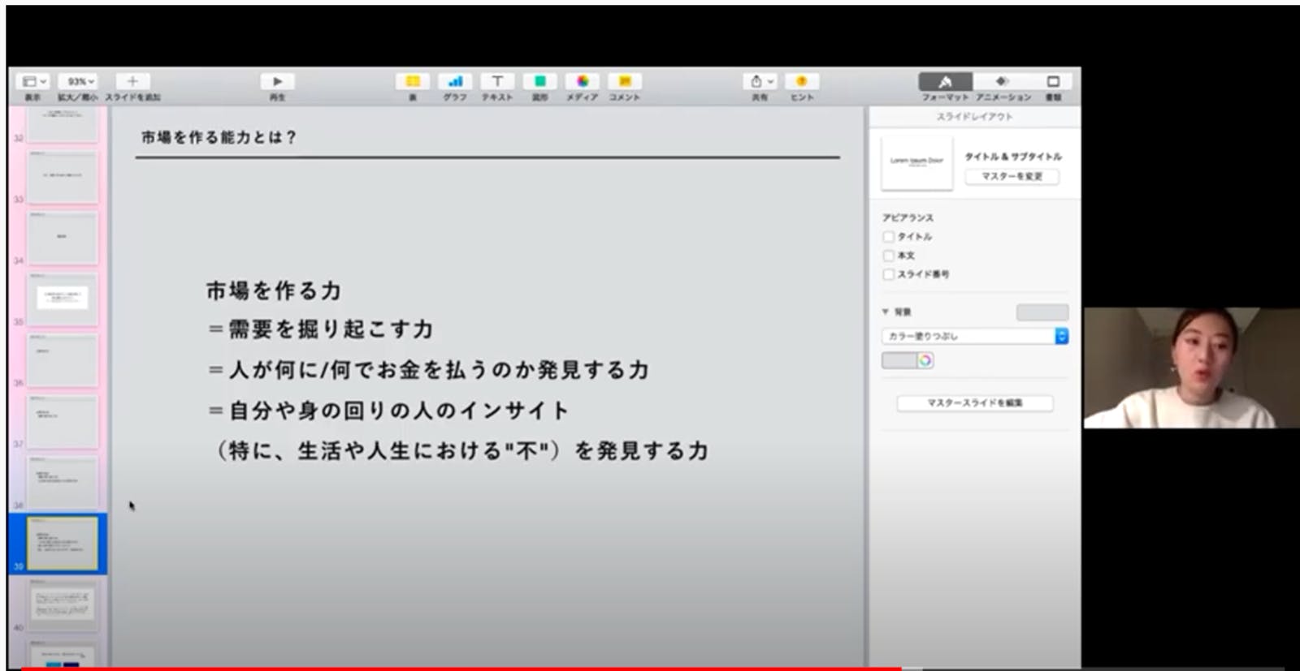Enable the タイトル appearance checkbox

(x=889, y=237)
